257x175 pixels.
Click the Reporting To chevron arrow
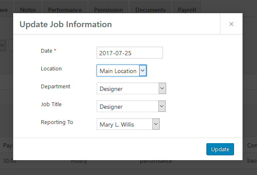156,124
